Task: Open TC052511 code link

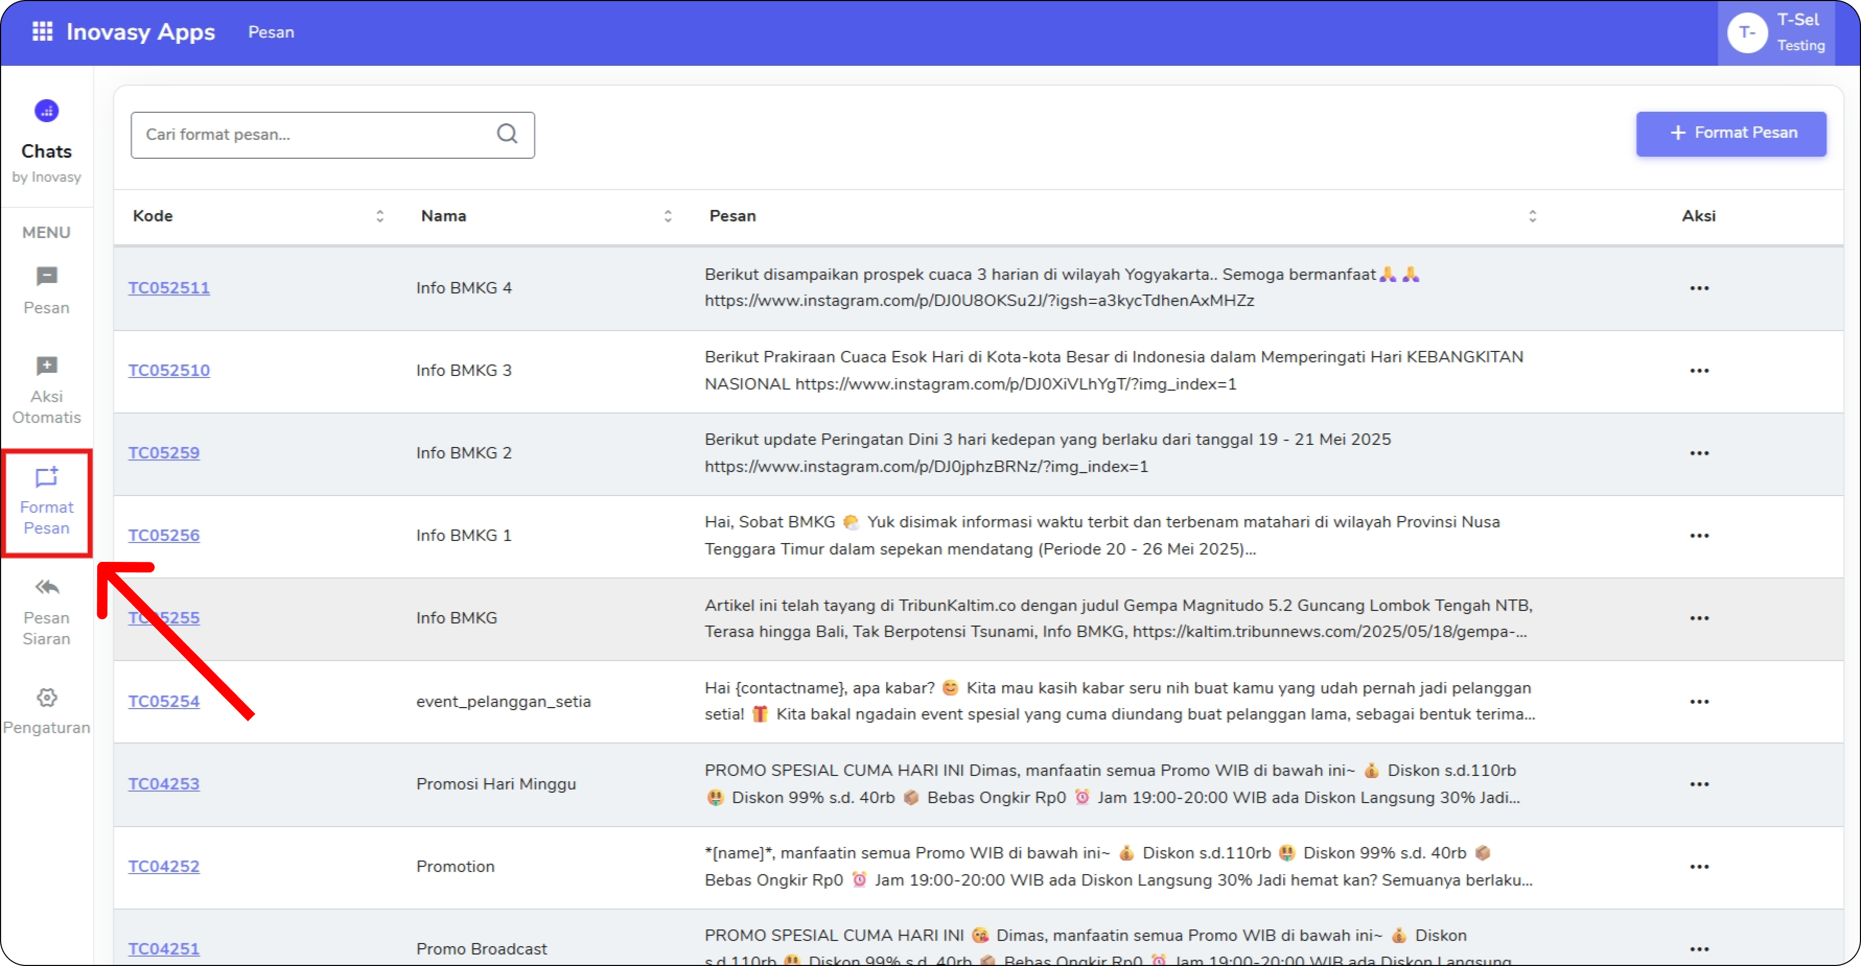Action: (x=169, y=288)
